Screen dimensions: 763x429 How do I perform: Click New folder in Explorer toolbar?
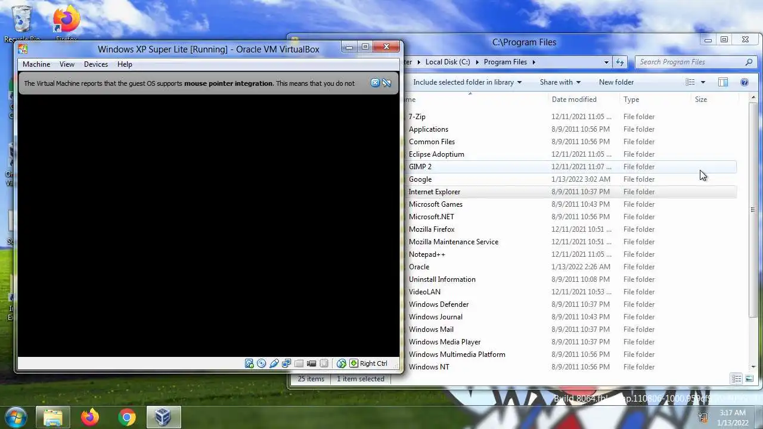pyautogui.click(x=616, y=82)
